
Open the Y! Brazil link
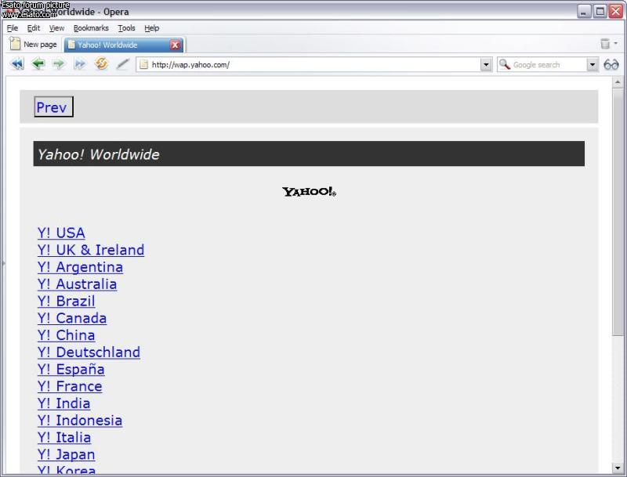point(67,302)
